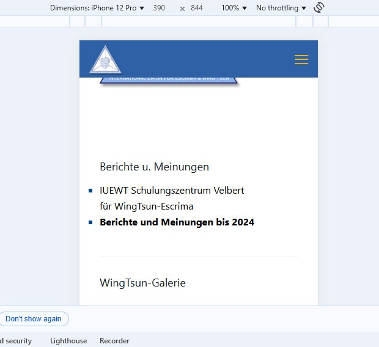
Task: Click the bullet before Berichte und Meinungen bis 2024
Action: [90, 222]
